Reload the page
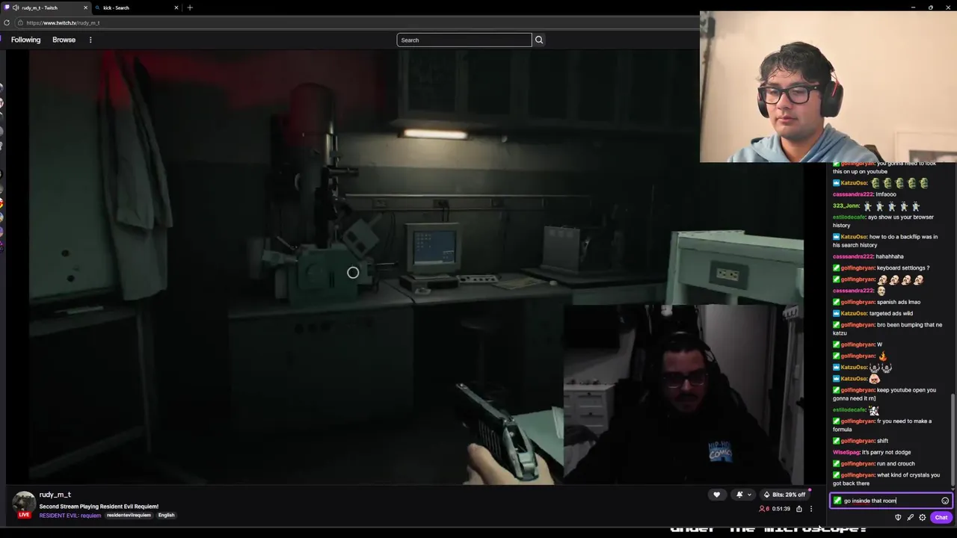Image resolution: width=957 pixels, height=538 pixels. click(x=7, y=22)
